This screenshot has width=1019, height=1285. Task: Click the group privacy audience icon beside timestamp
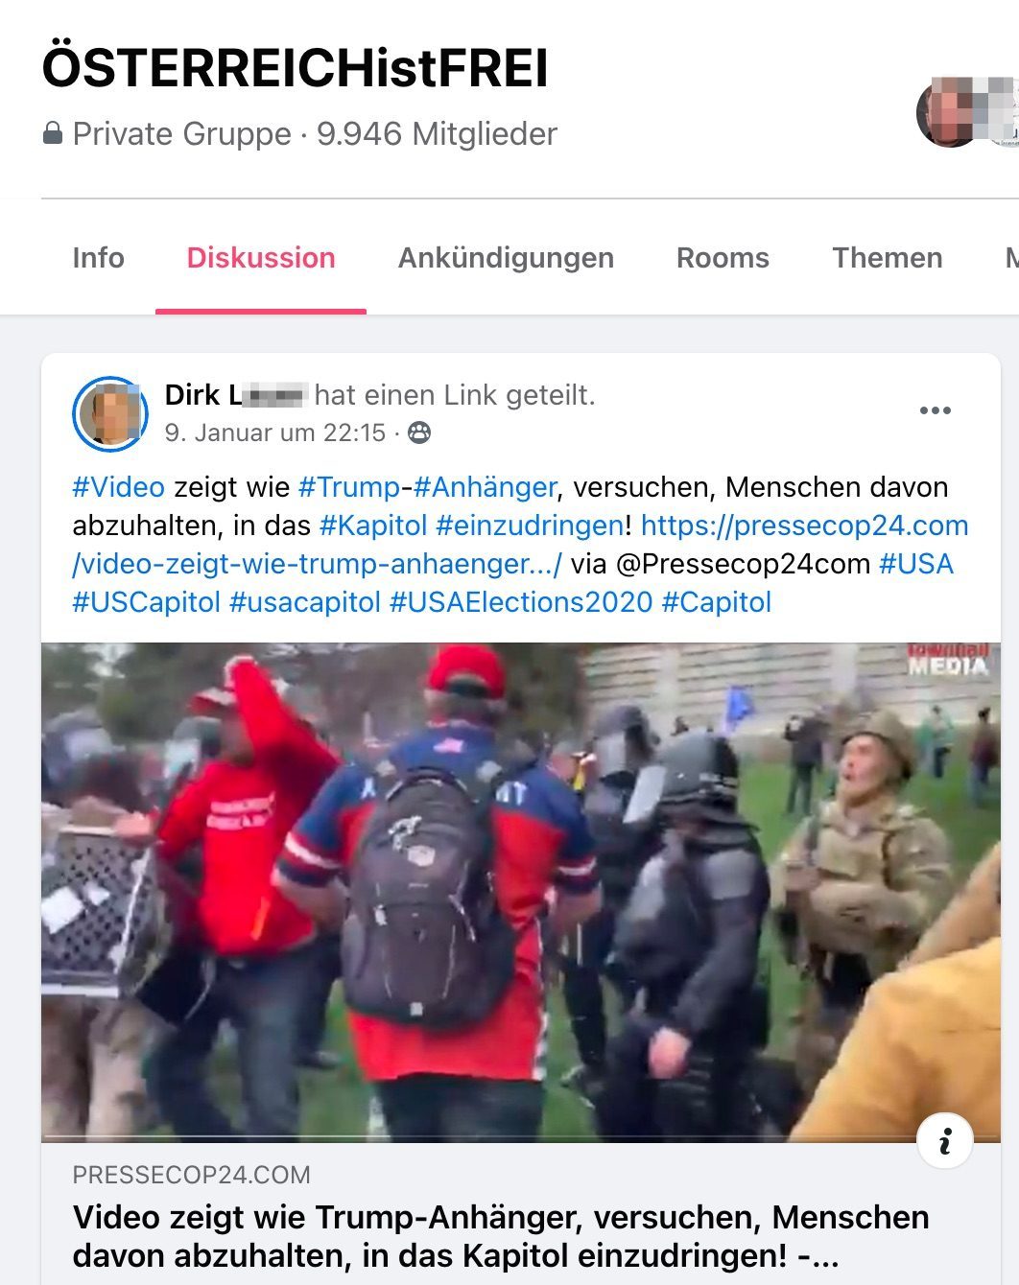coord(419,433)
